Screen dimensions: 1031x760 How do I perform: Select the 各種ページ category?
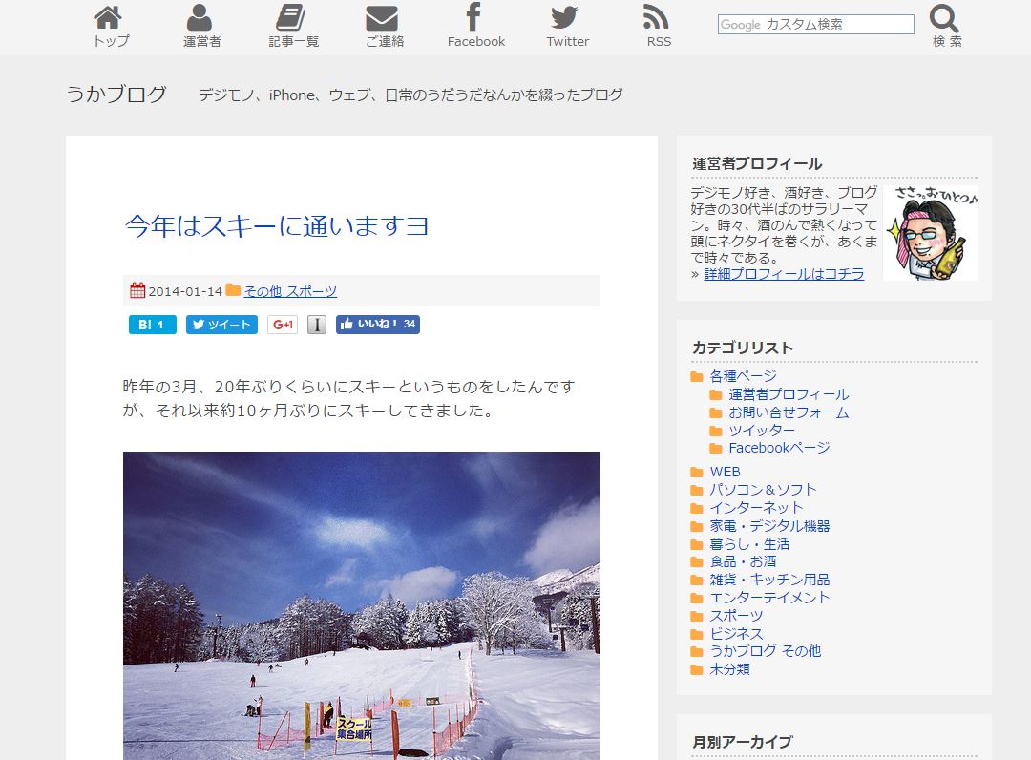click(x=743, y=376)
